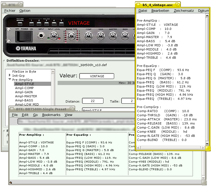Click the Valeur field showing VINTAGE
This screenshot has width=211, height=187.
point(97,76)
